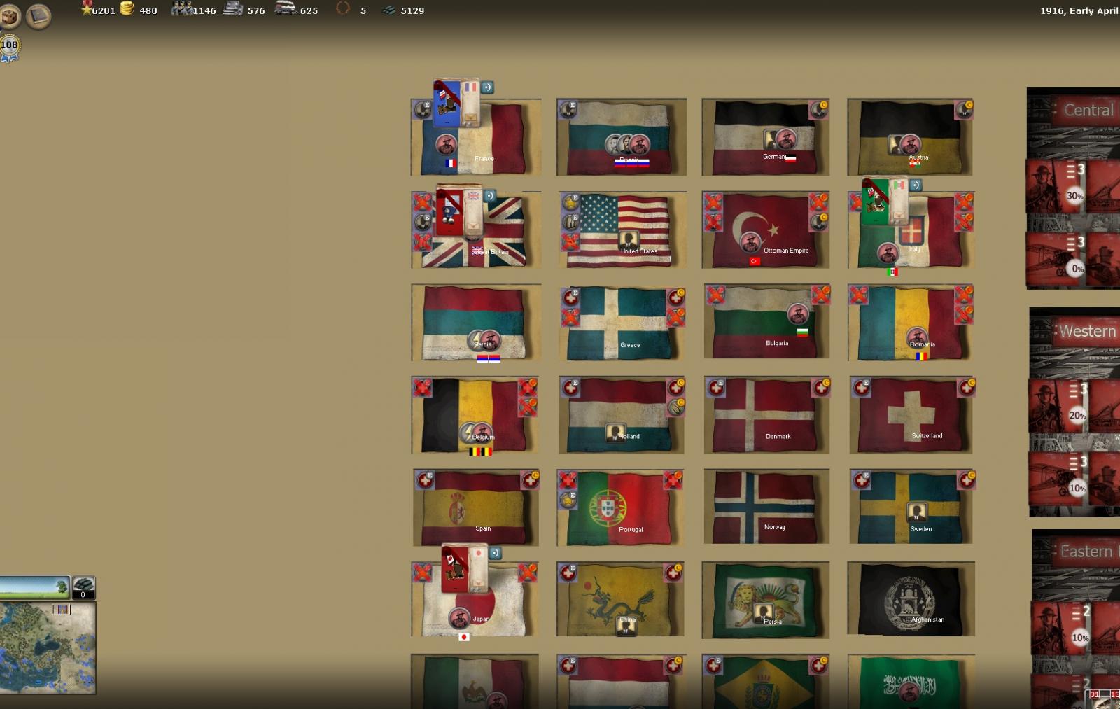This screenshot has width=1120, height=709.
Task: Click the sandbag counter icon above minimap
Action: (83, 587)
